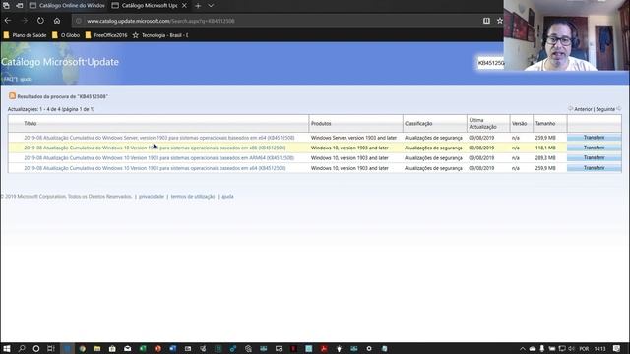Sort by Última Atualização column
This screenshot has width=630, height=354.
(482, 124)
